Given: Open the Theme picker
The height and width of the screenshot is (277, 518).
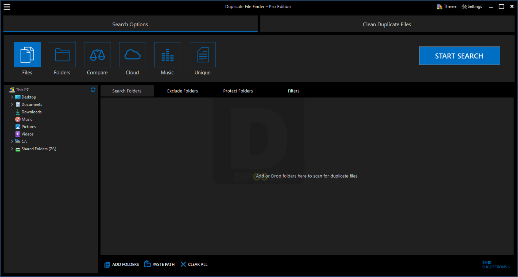Looking at the screenshot, I should [x=447, y=6].
